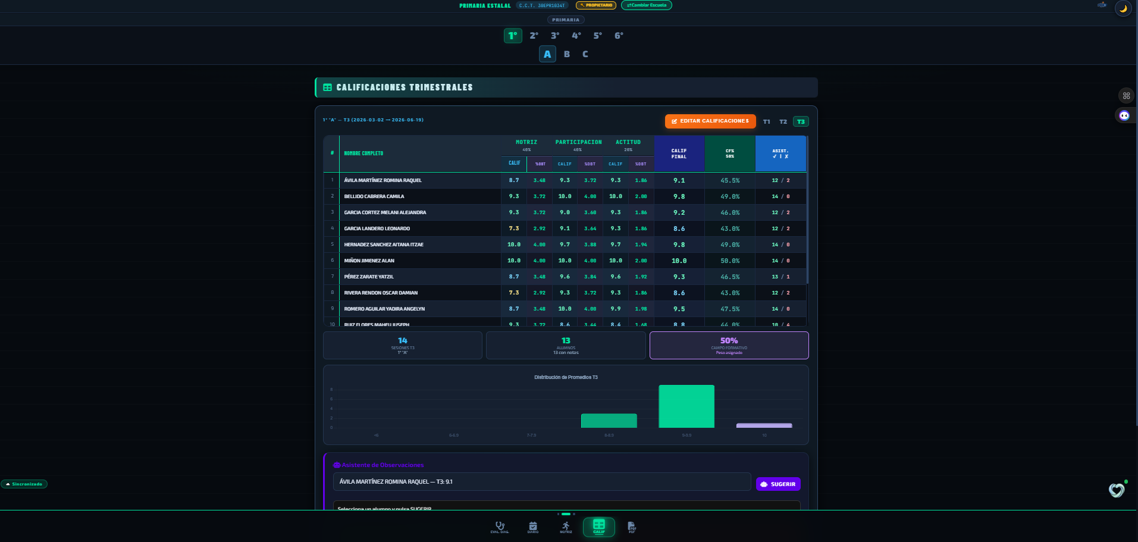Select group B
The height and width of the screenshot is (542, 1138).
click(x=567, y=54)
